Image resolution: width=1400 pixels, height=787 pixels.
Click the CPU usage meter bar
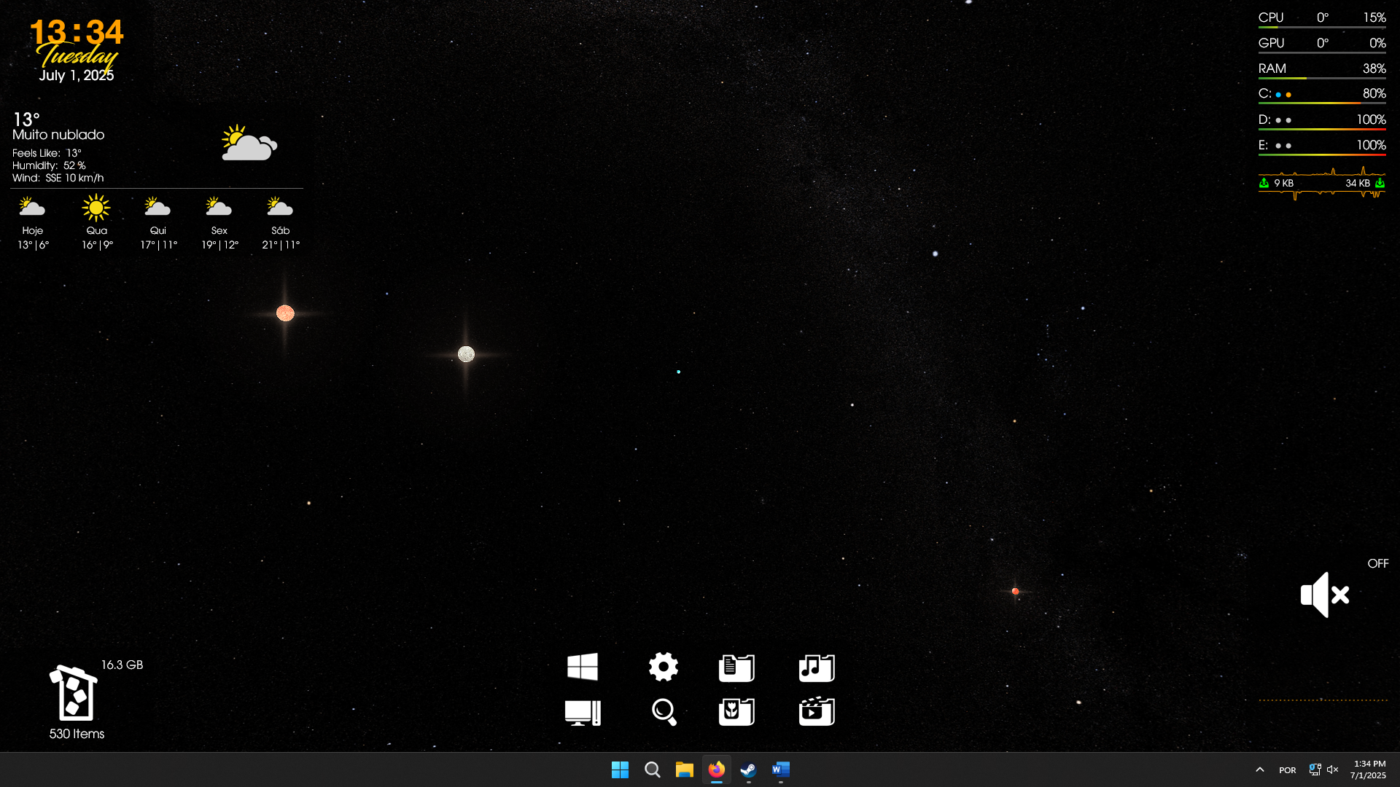(1322, 27)
